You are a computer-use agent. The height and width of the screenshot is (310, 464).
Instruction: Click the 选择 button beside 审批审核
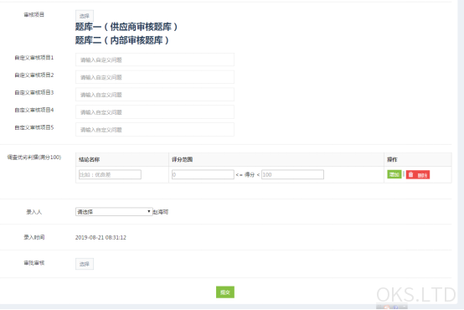[x=85, y=264]
